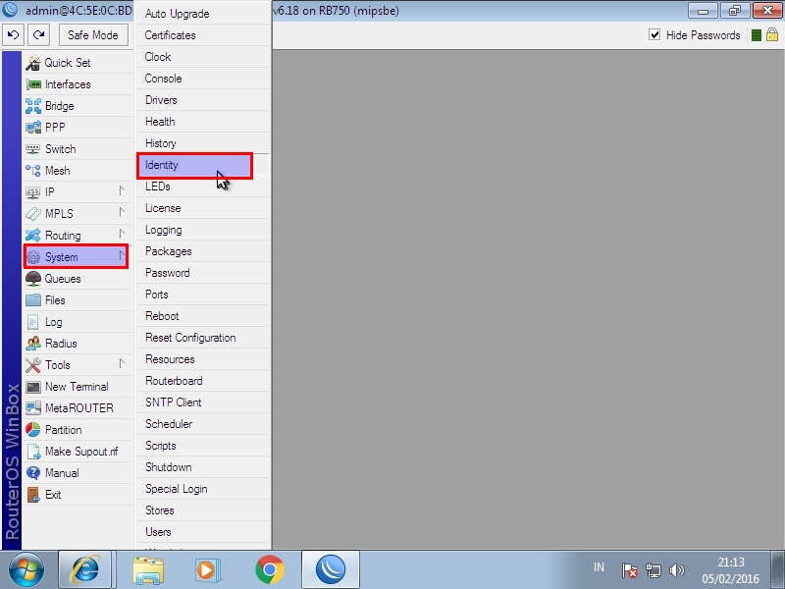The width and height of the screenshot is (785, 589).
Task: Click the taskbar clock showing 21:13
Action: [x=730, y=570]
